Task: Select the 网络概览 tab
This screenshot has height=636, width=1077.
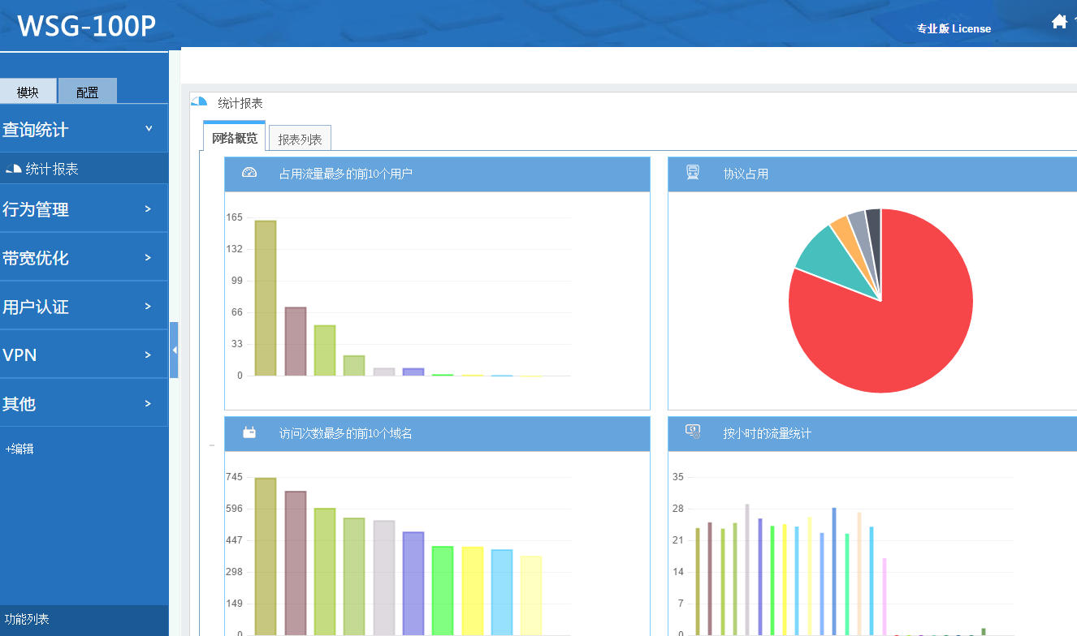Action: tap(234, 138)
